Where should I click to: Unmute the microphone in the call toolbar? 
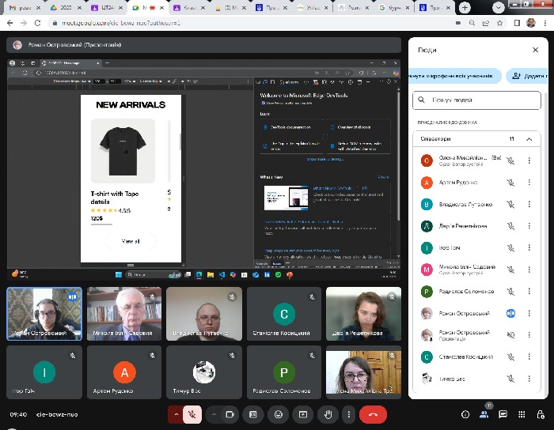[x=191, y=413]
